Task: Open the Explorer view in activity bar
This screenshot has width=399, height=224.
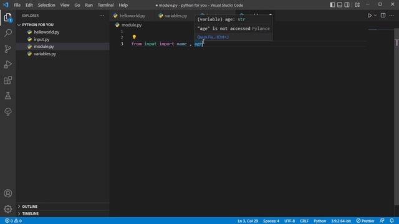Action: coord(8,17)
